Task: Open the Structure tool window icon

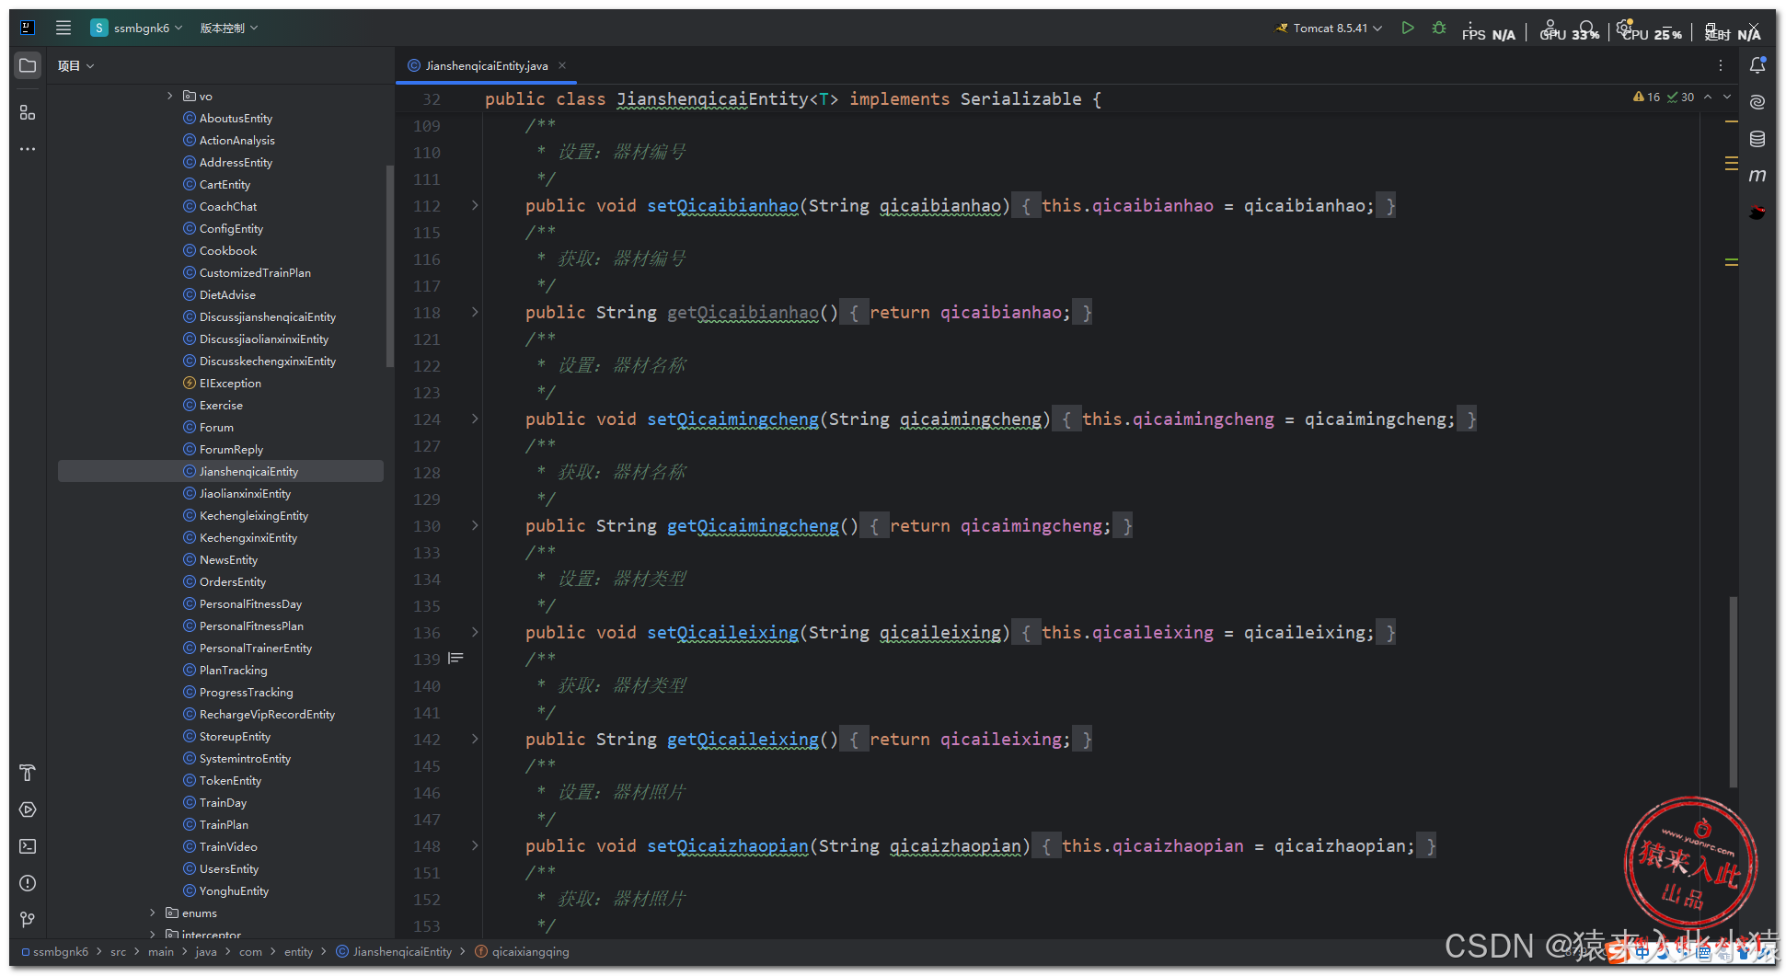Action: tap(28, 112)
